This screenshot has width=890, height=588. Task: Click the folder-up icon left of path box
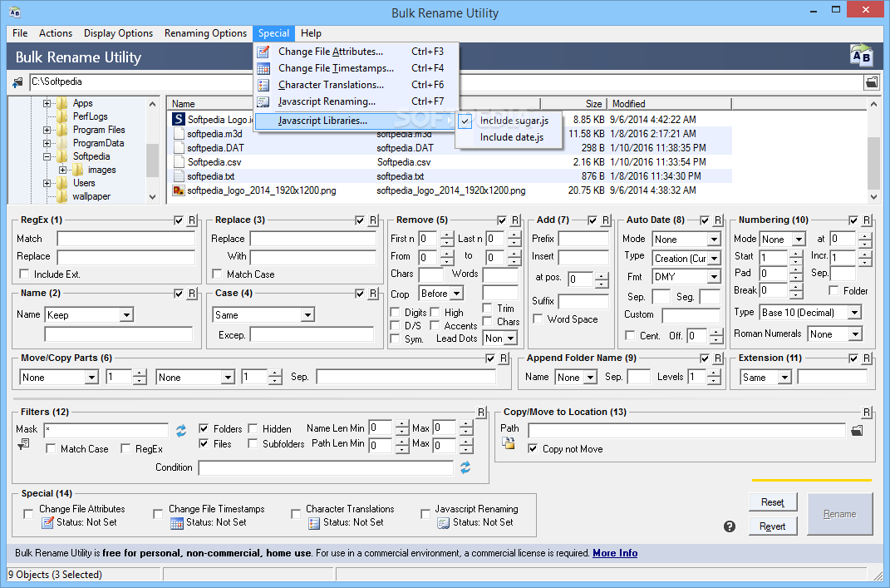pos(17,82)
